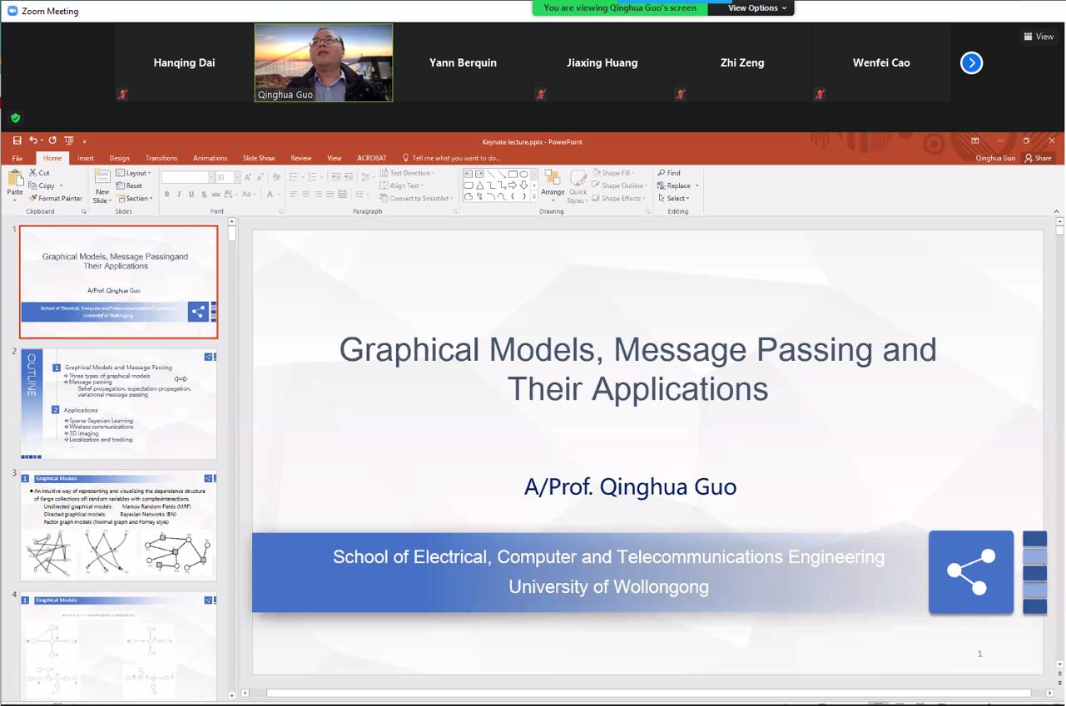1066x706 pixels.
Task: Open the Layout dropdown
Action: pos(133,173)
